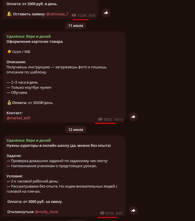Forward the online school curators post
The image size is (195, 221).
tap(133, 211)
